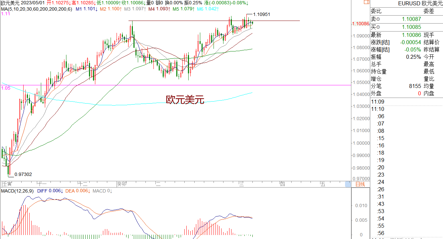Click the 涨跌[结] value -0.00054
The image size is (443, 239).
click(x=410, y=42)
